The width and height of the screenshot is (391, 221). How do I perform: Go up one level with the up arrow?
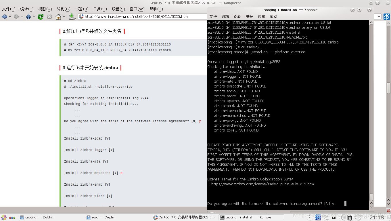28,16
